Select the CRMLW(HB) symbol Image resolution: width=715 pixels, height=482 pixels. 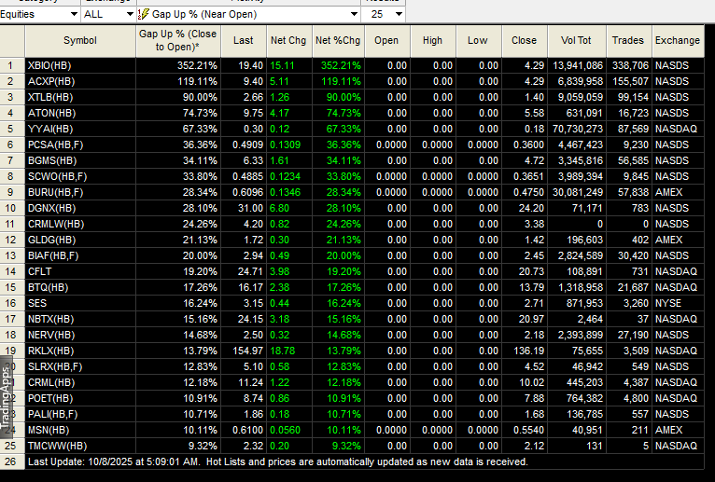(56, 224)
